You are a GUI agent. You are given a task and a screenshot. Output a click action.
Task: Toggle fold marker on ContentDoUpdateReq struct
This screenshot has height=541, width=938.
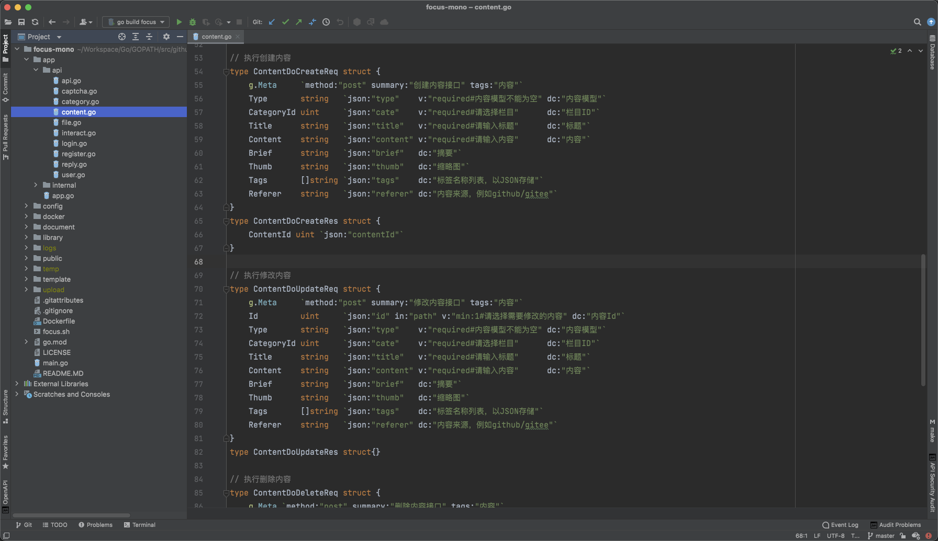pyautogui.click(x=226, y=289)
